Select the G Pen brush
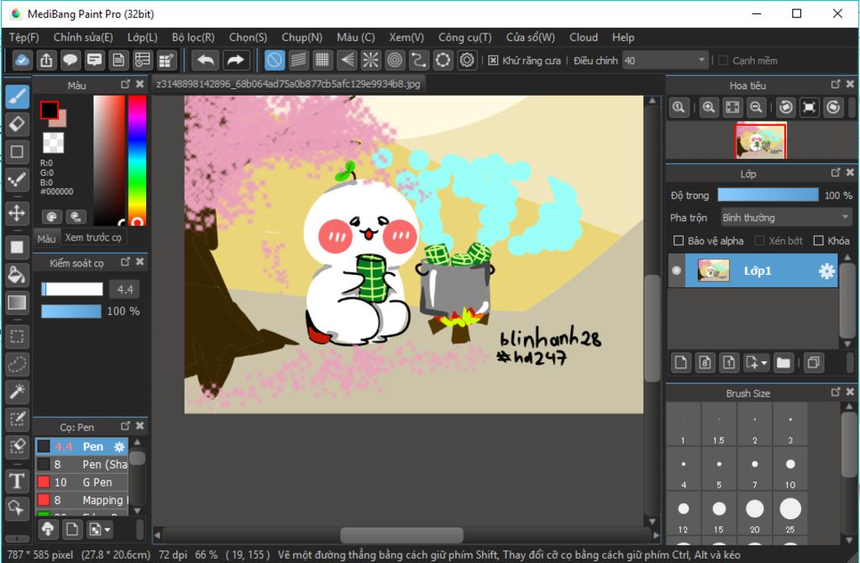Screen dimensions: 860x563 [97, 482]
